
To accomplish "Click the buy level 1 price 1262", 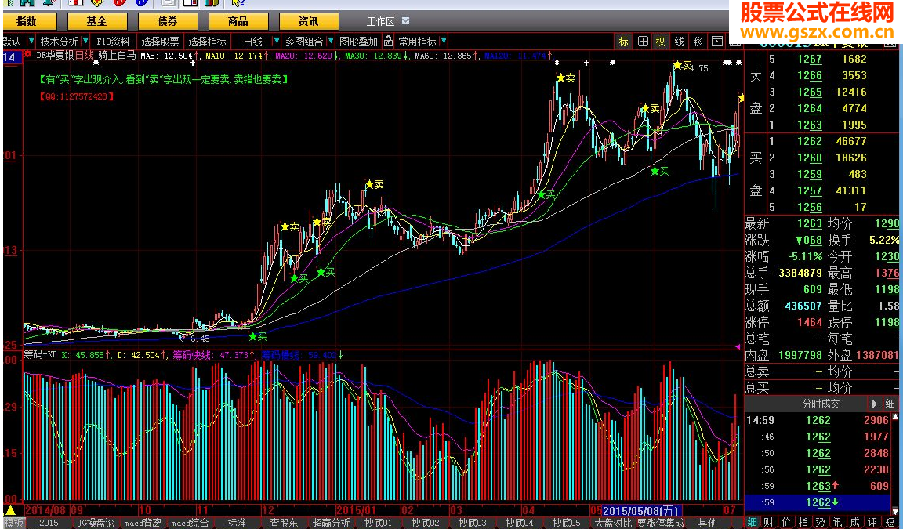I will (x=810, y=141).
